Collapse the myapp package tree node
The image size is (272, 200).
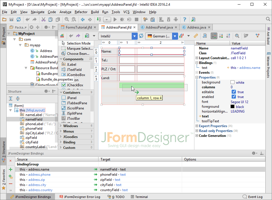click(x=20, y=45)
